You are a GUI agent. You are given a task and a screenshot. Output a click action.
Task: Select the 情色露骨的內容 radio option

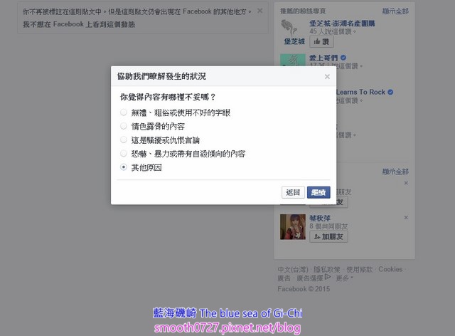click(124, 126)
